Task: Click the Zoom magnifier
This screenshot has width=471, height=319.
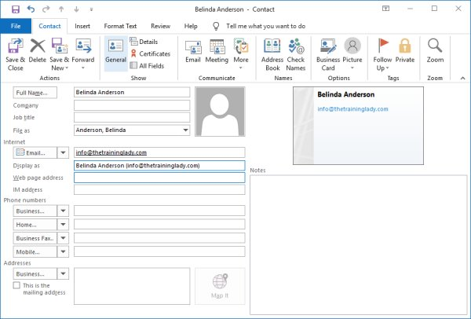Action: [435, 51]
